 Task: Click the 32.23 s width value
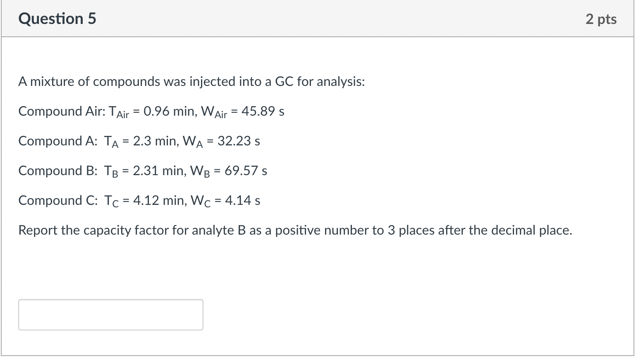239,141
